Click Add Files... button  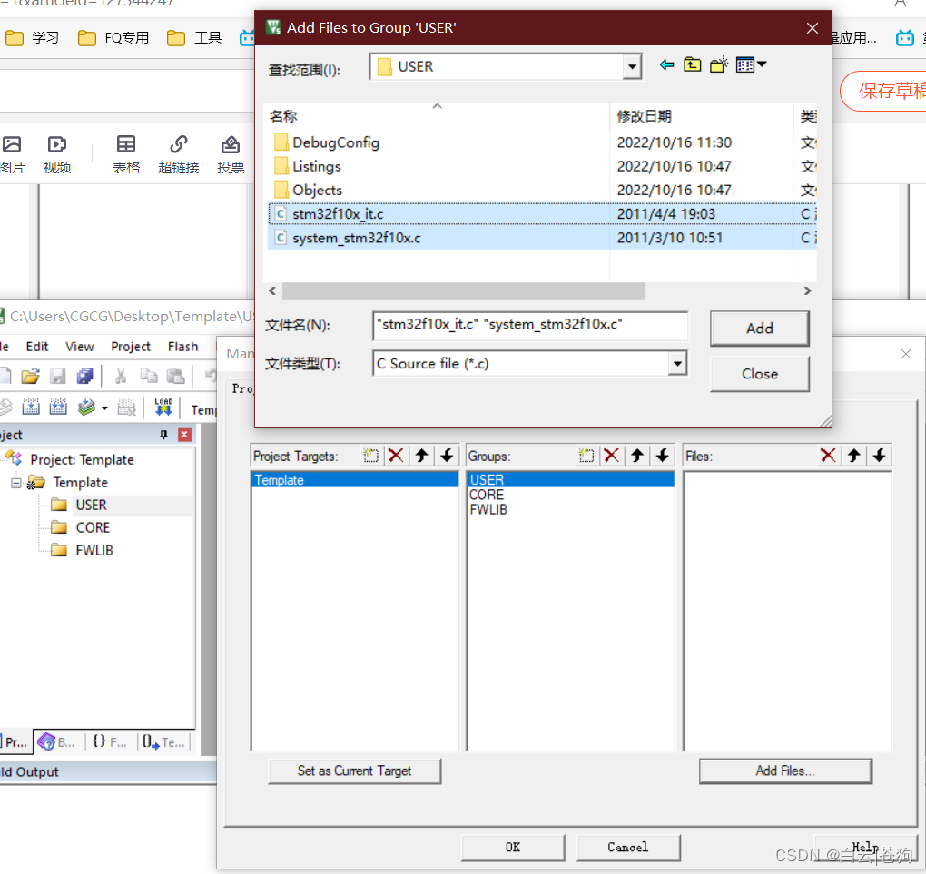coord(785,771)
